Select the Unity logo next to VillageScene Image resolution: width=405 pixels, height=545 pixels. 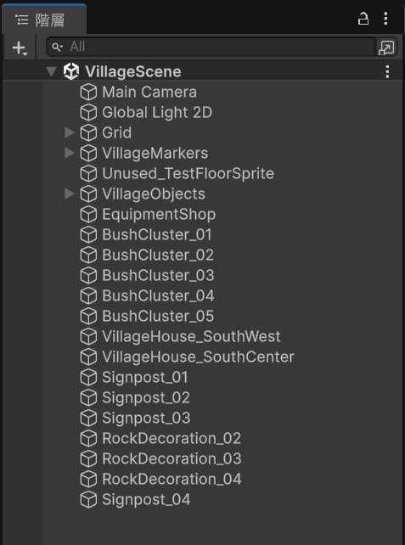(x=71, y=72)
